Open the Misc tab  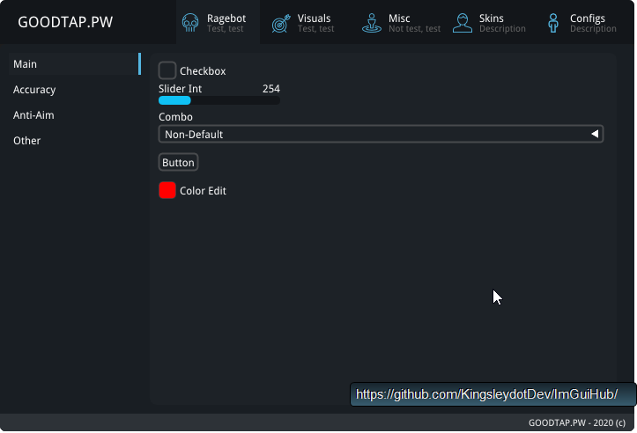click(402, 22)
